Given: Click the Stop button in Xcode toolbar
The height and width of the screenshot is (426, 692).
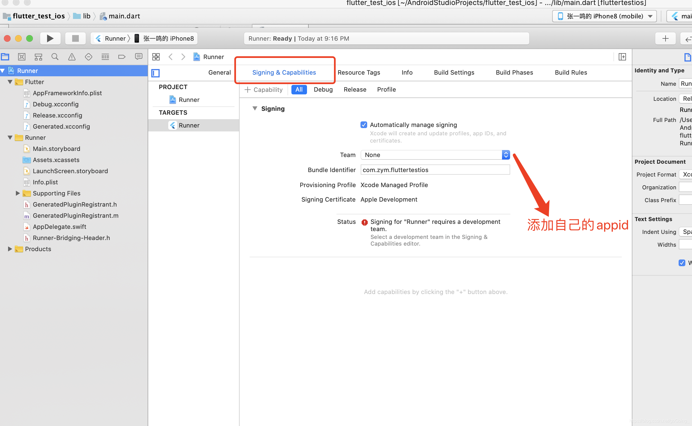Looking at the screenshot, I should [75, 38].
